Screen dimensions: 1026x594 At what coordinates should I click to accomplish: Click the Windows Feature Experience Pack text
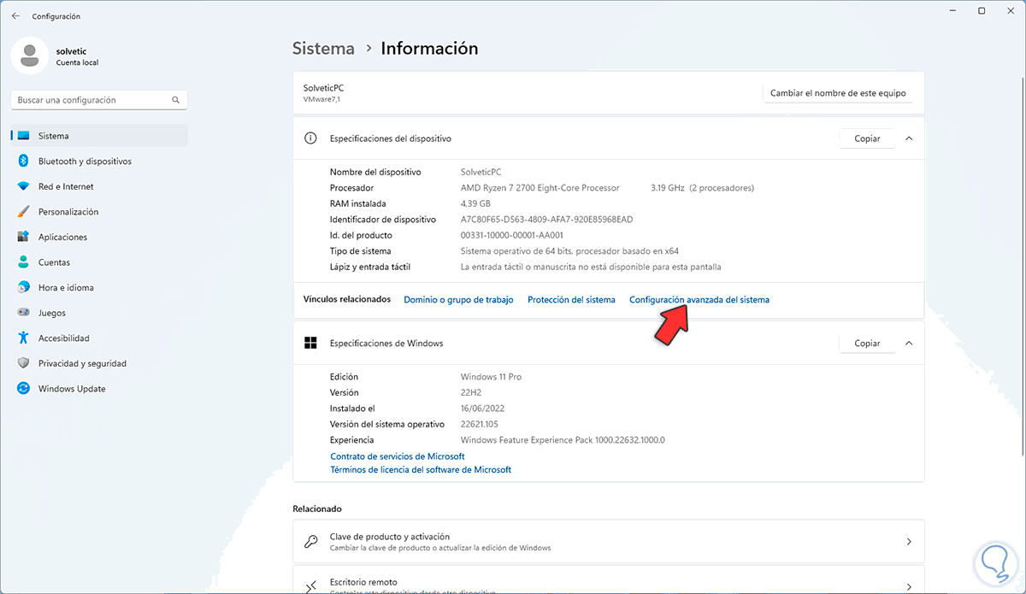[x=563, y=440]
